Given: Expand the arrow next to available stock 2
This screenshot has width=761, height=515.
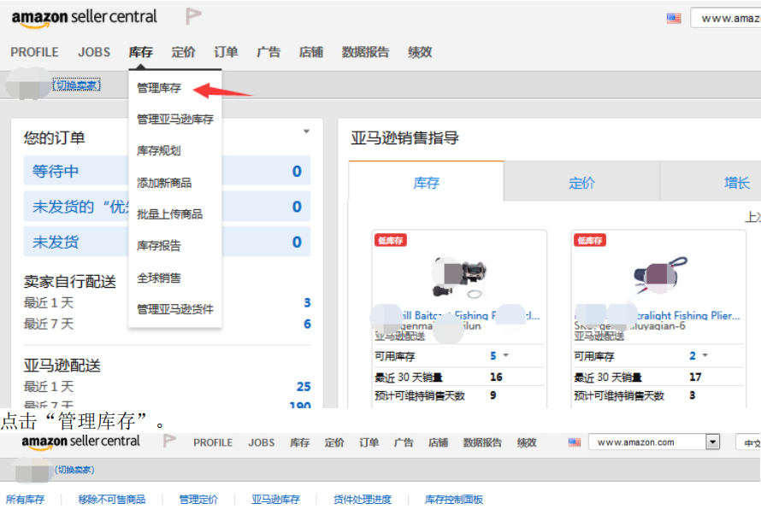Looking at the screenshot, I should pos(705,355).
